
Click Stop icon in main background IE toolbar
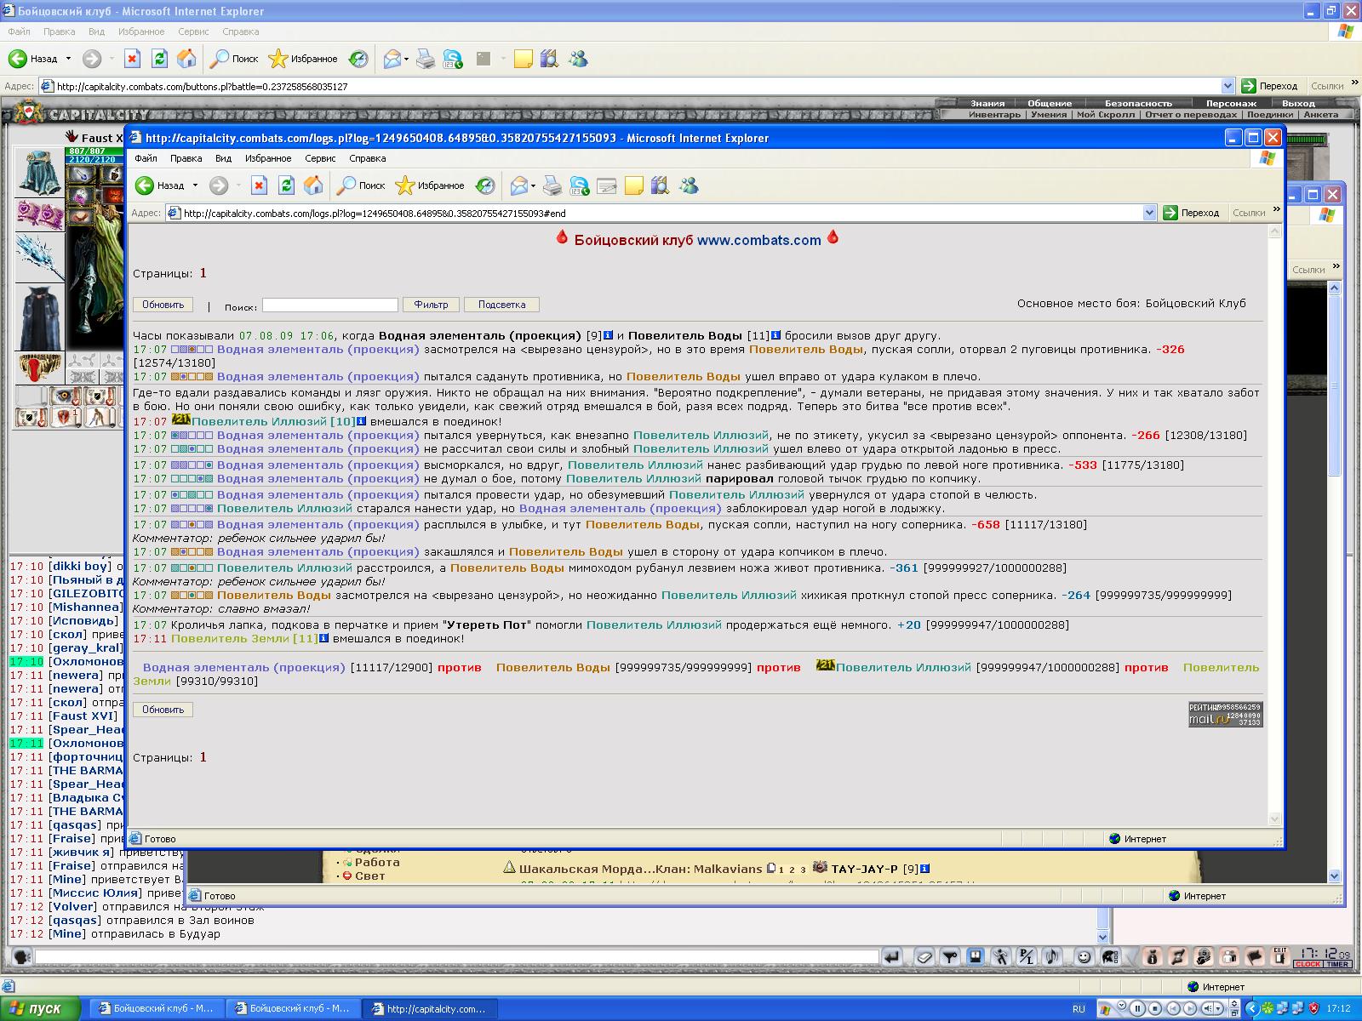tap(132, 59)
